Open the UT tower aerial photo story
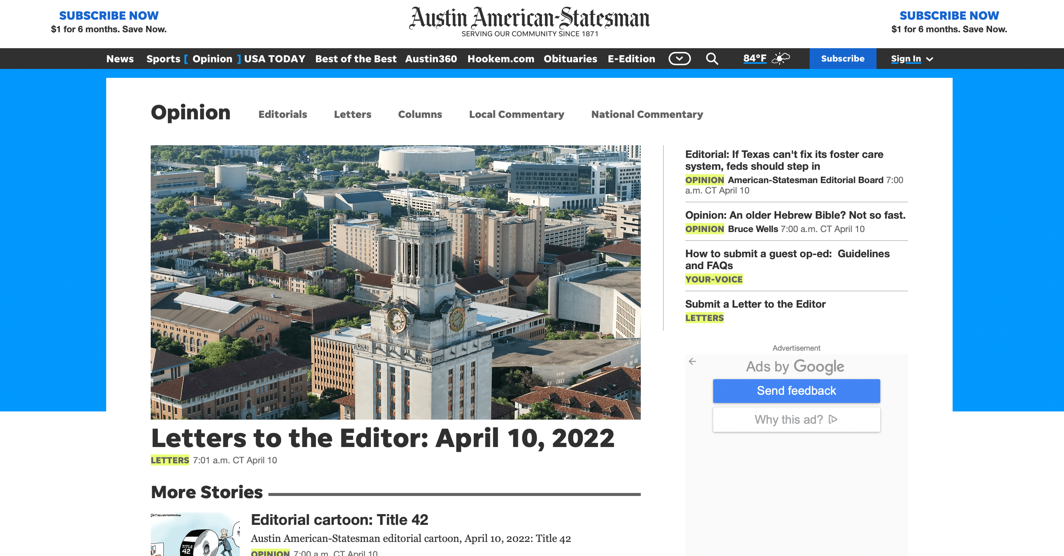The image size is (1064, 556). click(x=395, y=282)
